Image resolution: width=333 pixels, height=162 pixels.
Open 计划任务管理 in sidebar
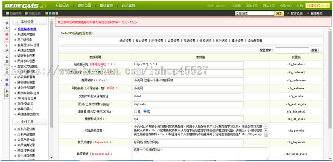[x=26, y=87]
